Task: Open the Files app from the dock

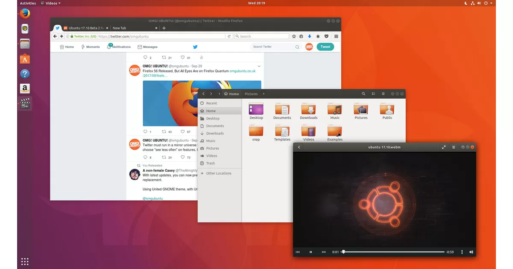Action: [x=25, y=44]
